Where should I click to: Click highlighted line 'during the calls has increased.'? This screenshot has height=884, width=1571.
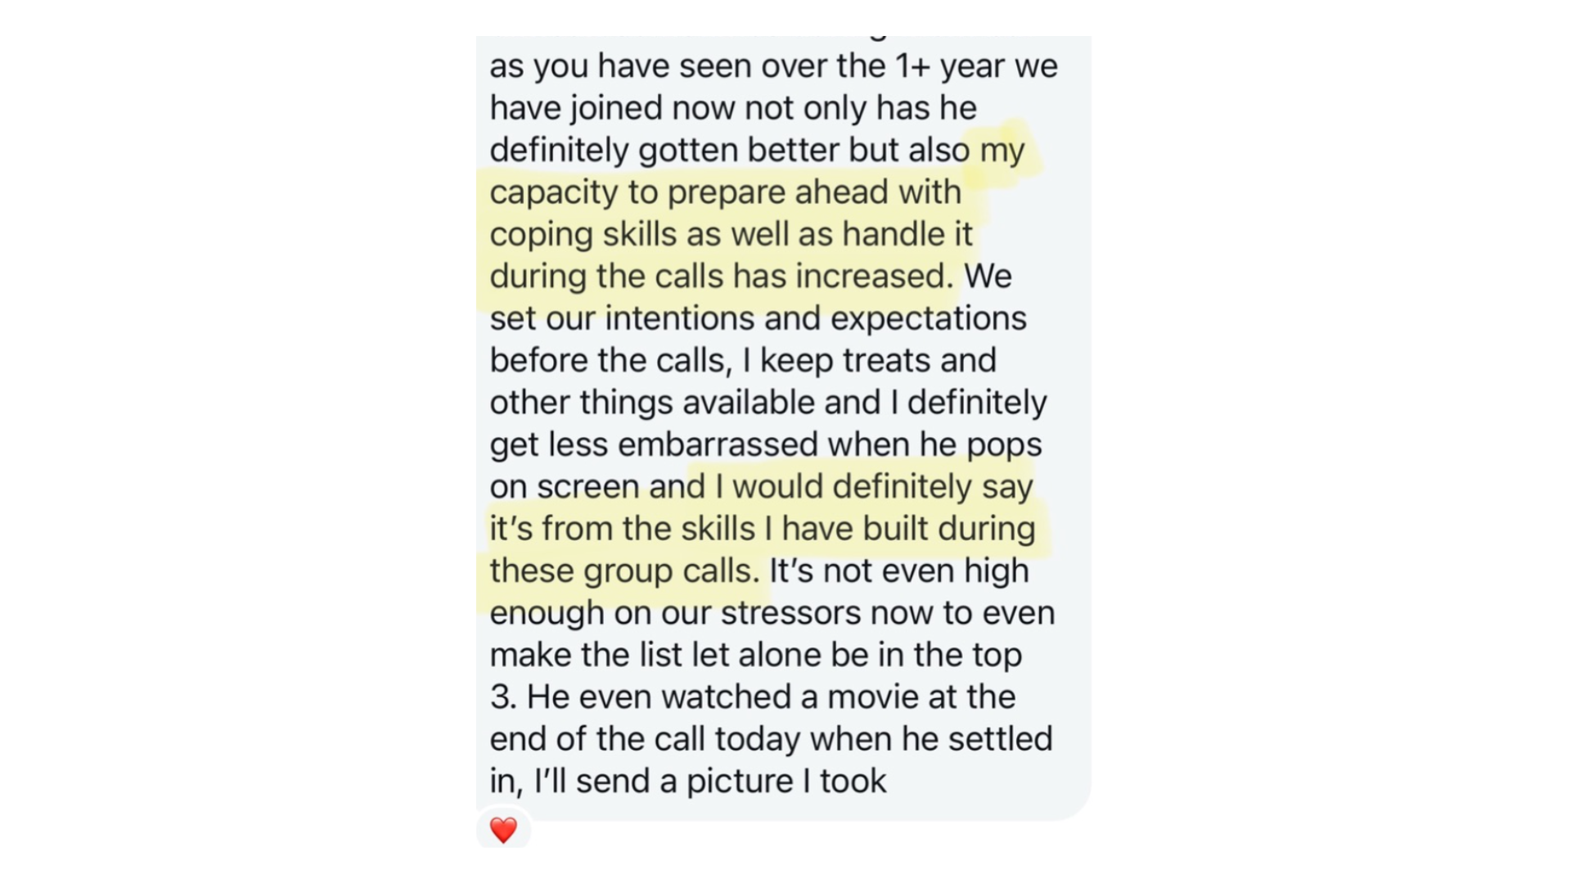(x=722, y=277)
